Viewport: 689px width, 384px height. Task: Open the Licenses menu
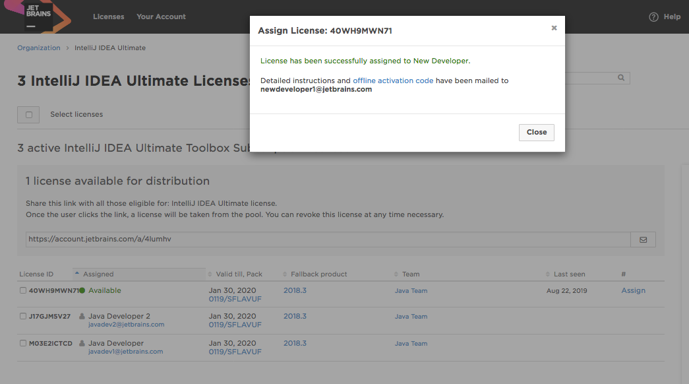[109, 16]
